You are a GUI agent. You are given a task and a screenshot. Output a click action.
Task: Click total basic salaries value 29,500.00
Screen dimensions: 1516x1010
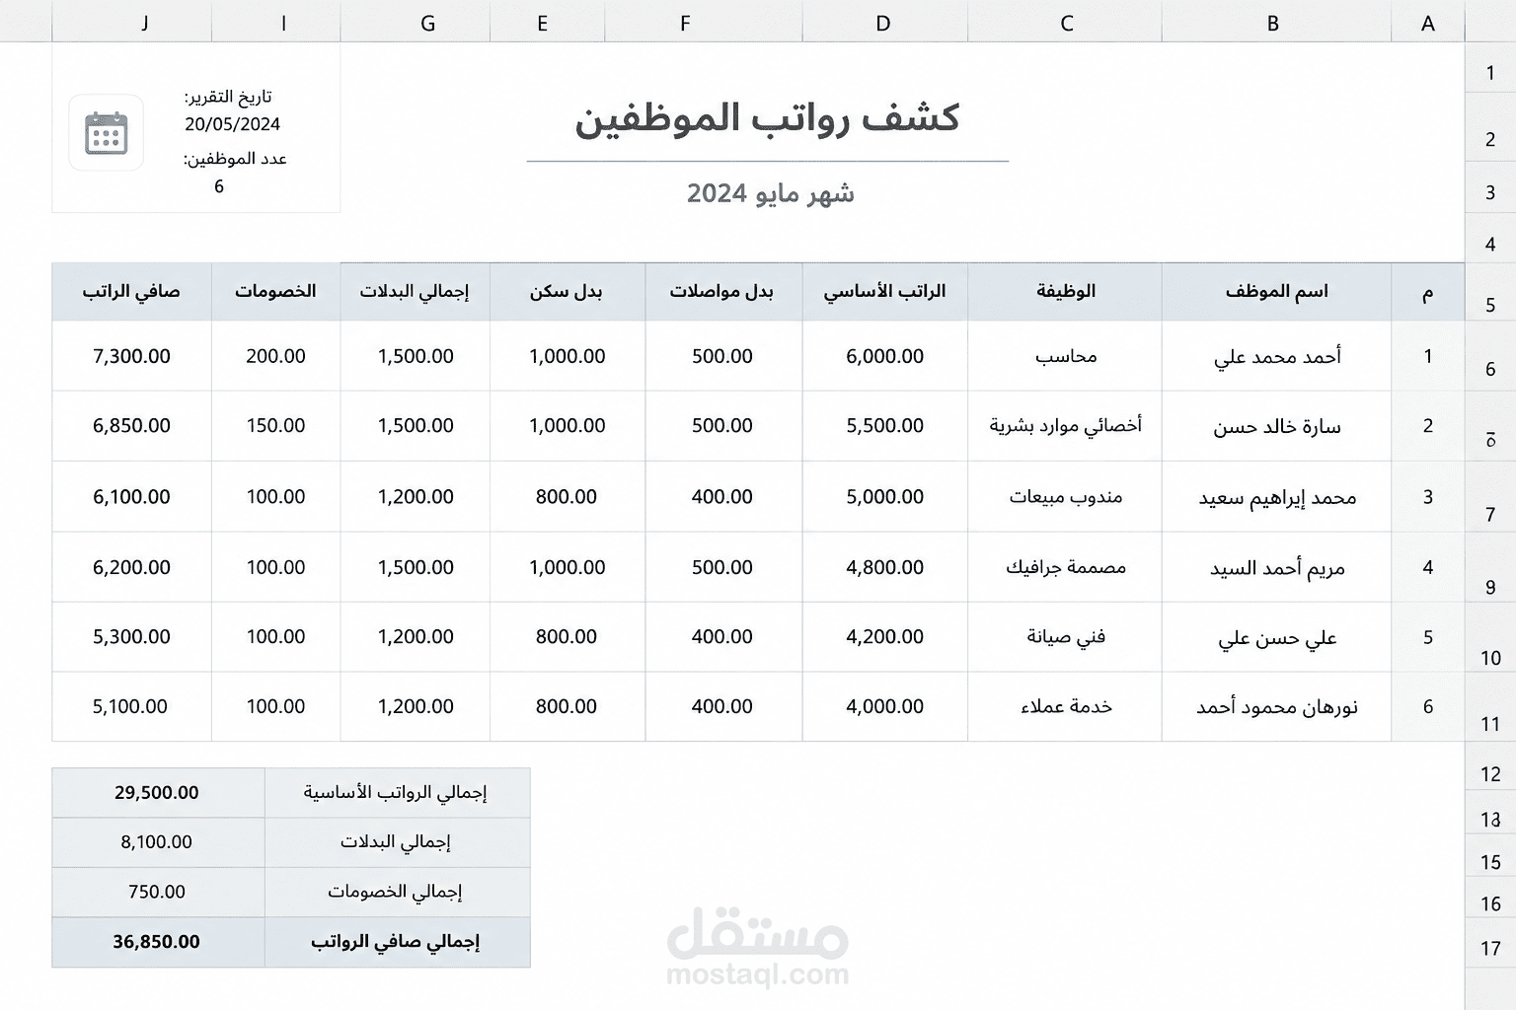156,792
